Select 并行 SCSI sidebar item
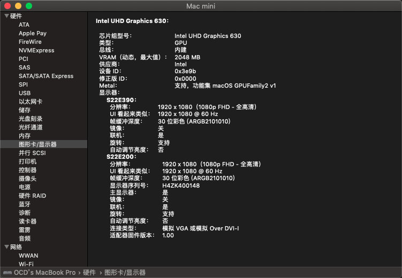The width and height of the screenshot is (402, 278). pos(32,153)
